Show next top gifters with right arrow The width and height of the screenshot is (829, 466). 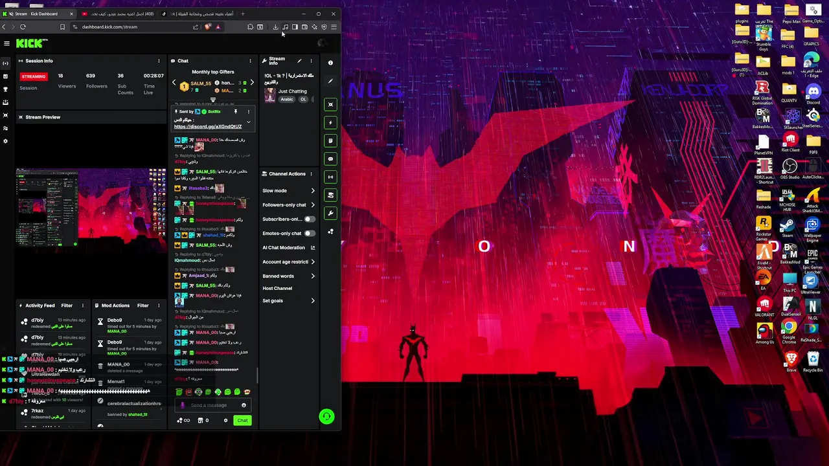(252, 83)
